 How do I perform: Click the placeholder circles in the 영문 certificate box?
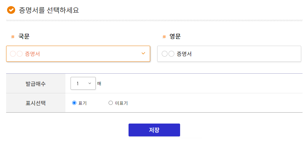[x=168, y=54]
